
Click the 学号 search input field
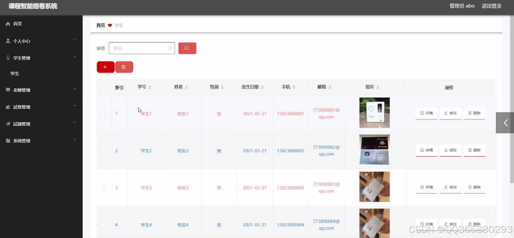pyautogui.click(x=142, y=48)
